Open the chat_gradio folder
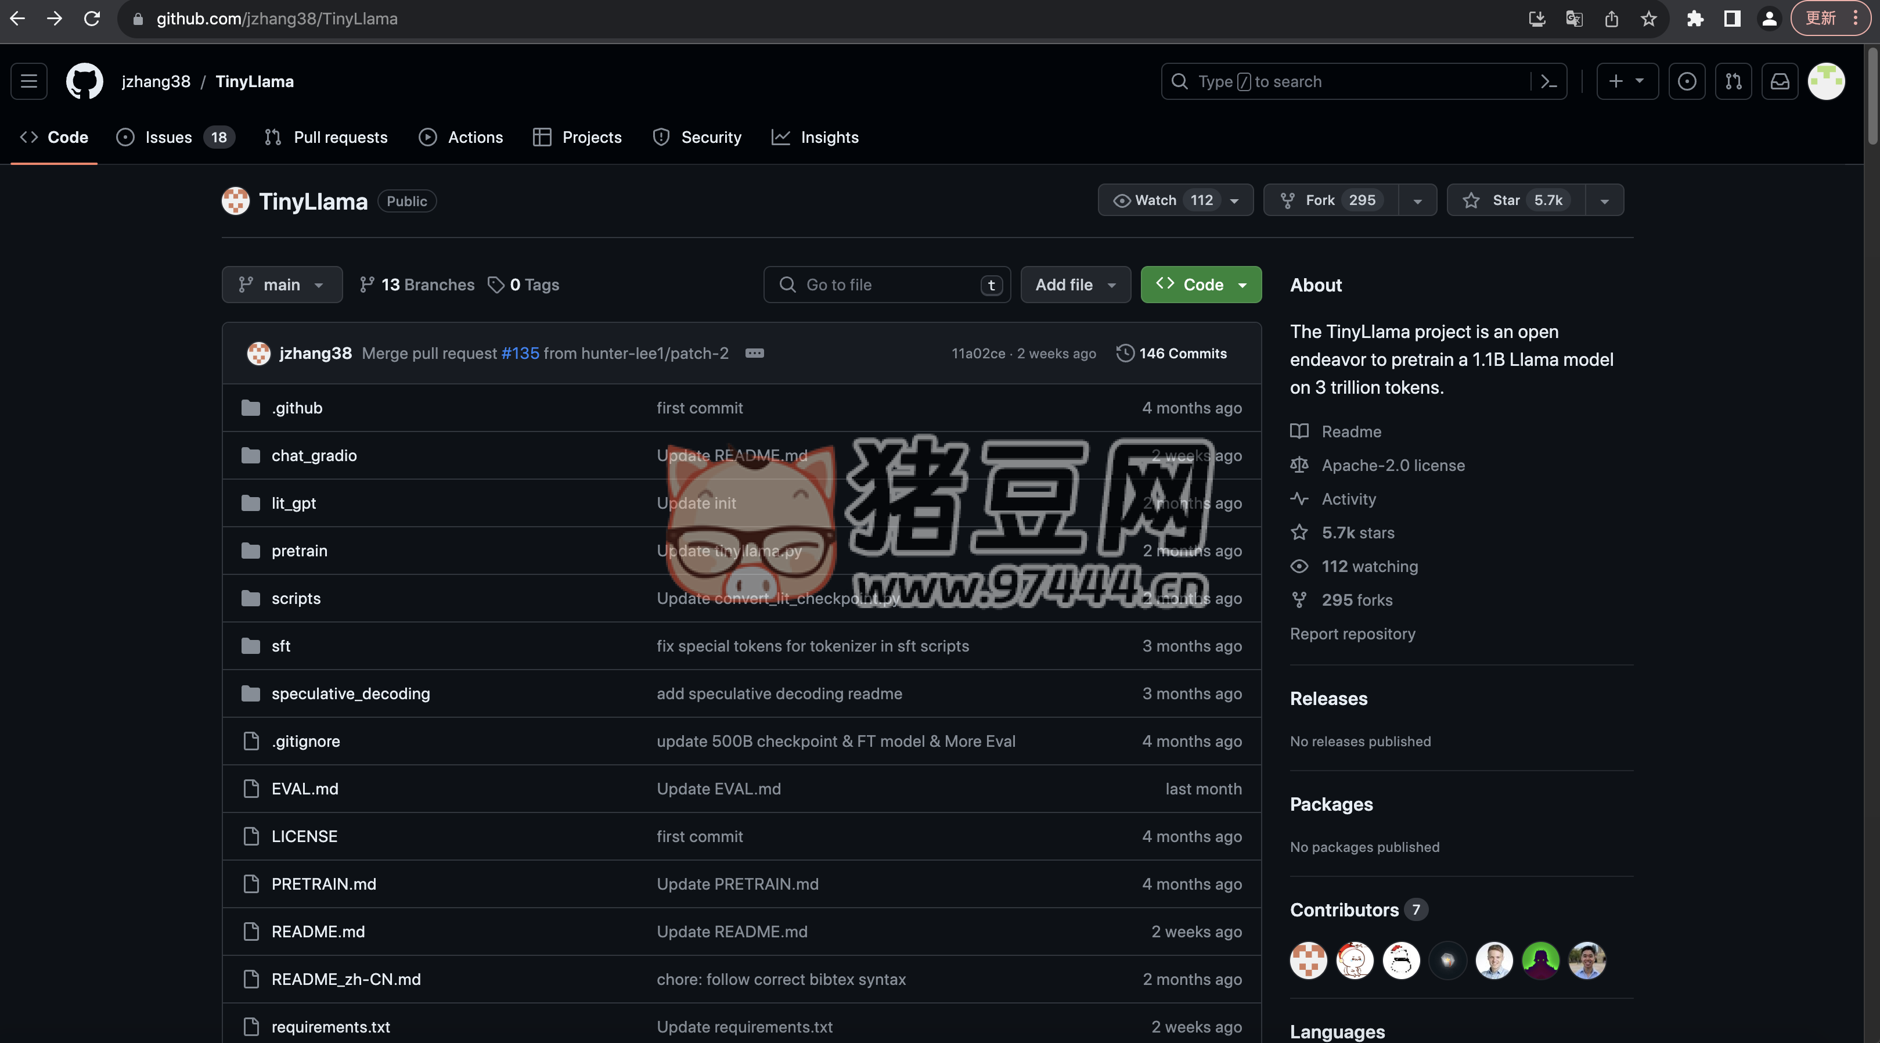 tap(314, 455)
